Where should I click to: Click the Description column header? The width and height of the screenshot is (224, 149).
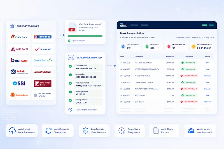click(x=139, y=56)
